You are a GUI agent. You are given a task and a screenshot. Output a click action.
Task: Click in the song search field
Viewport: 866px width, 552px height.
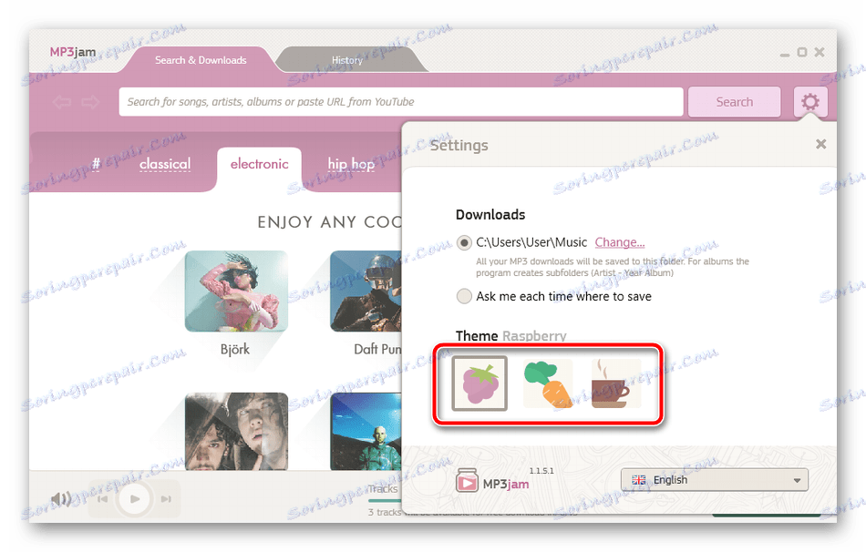point(401,102)
